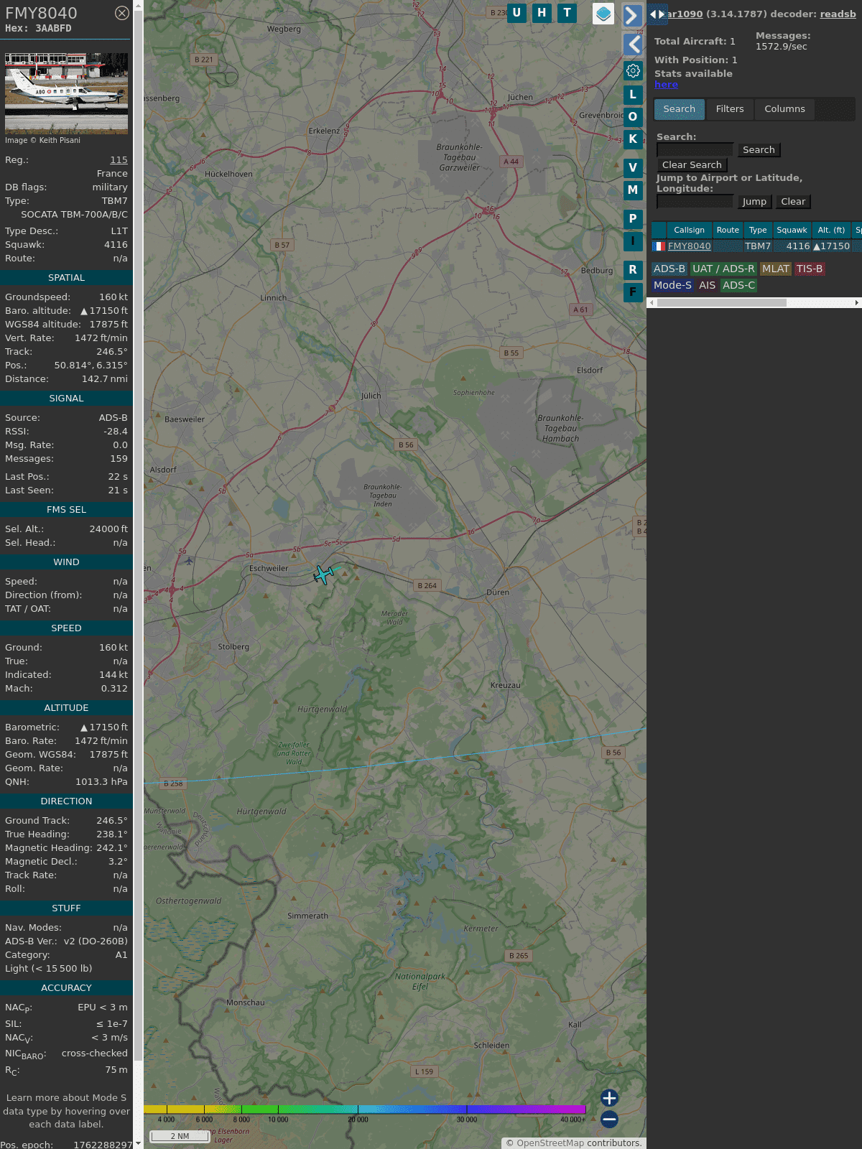Toggle the T map button
Viewport: 862px width, 1149px height.
pyautogui.click(x=567, y=13)
